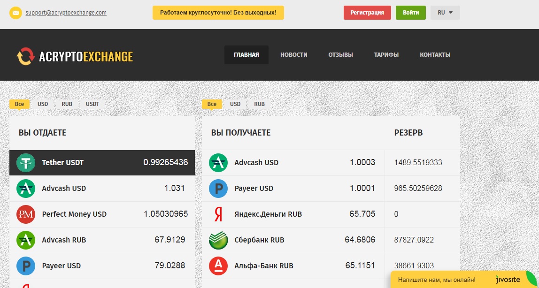Open the Контакты menu page
Viewport: 539px width, 288px height.
pyautogui.click(x=435, y=55)
